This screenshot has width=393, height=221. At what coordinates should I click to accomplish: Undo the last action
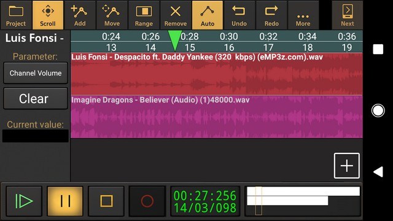239,15
